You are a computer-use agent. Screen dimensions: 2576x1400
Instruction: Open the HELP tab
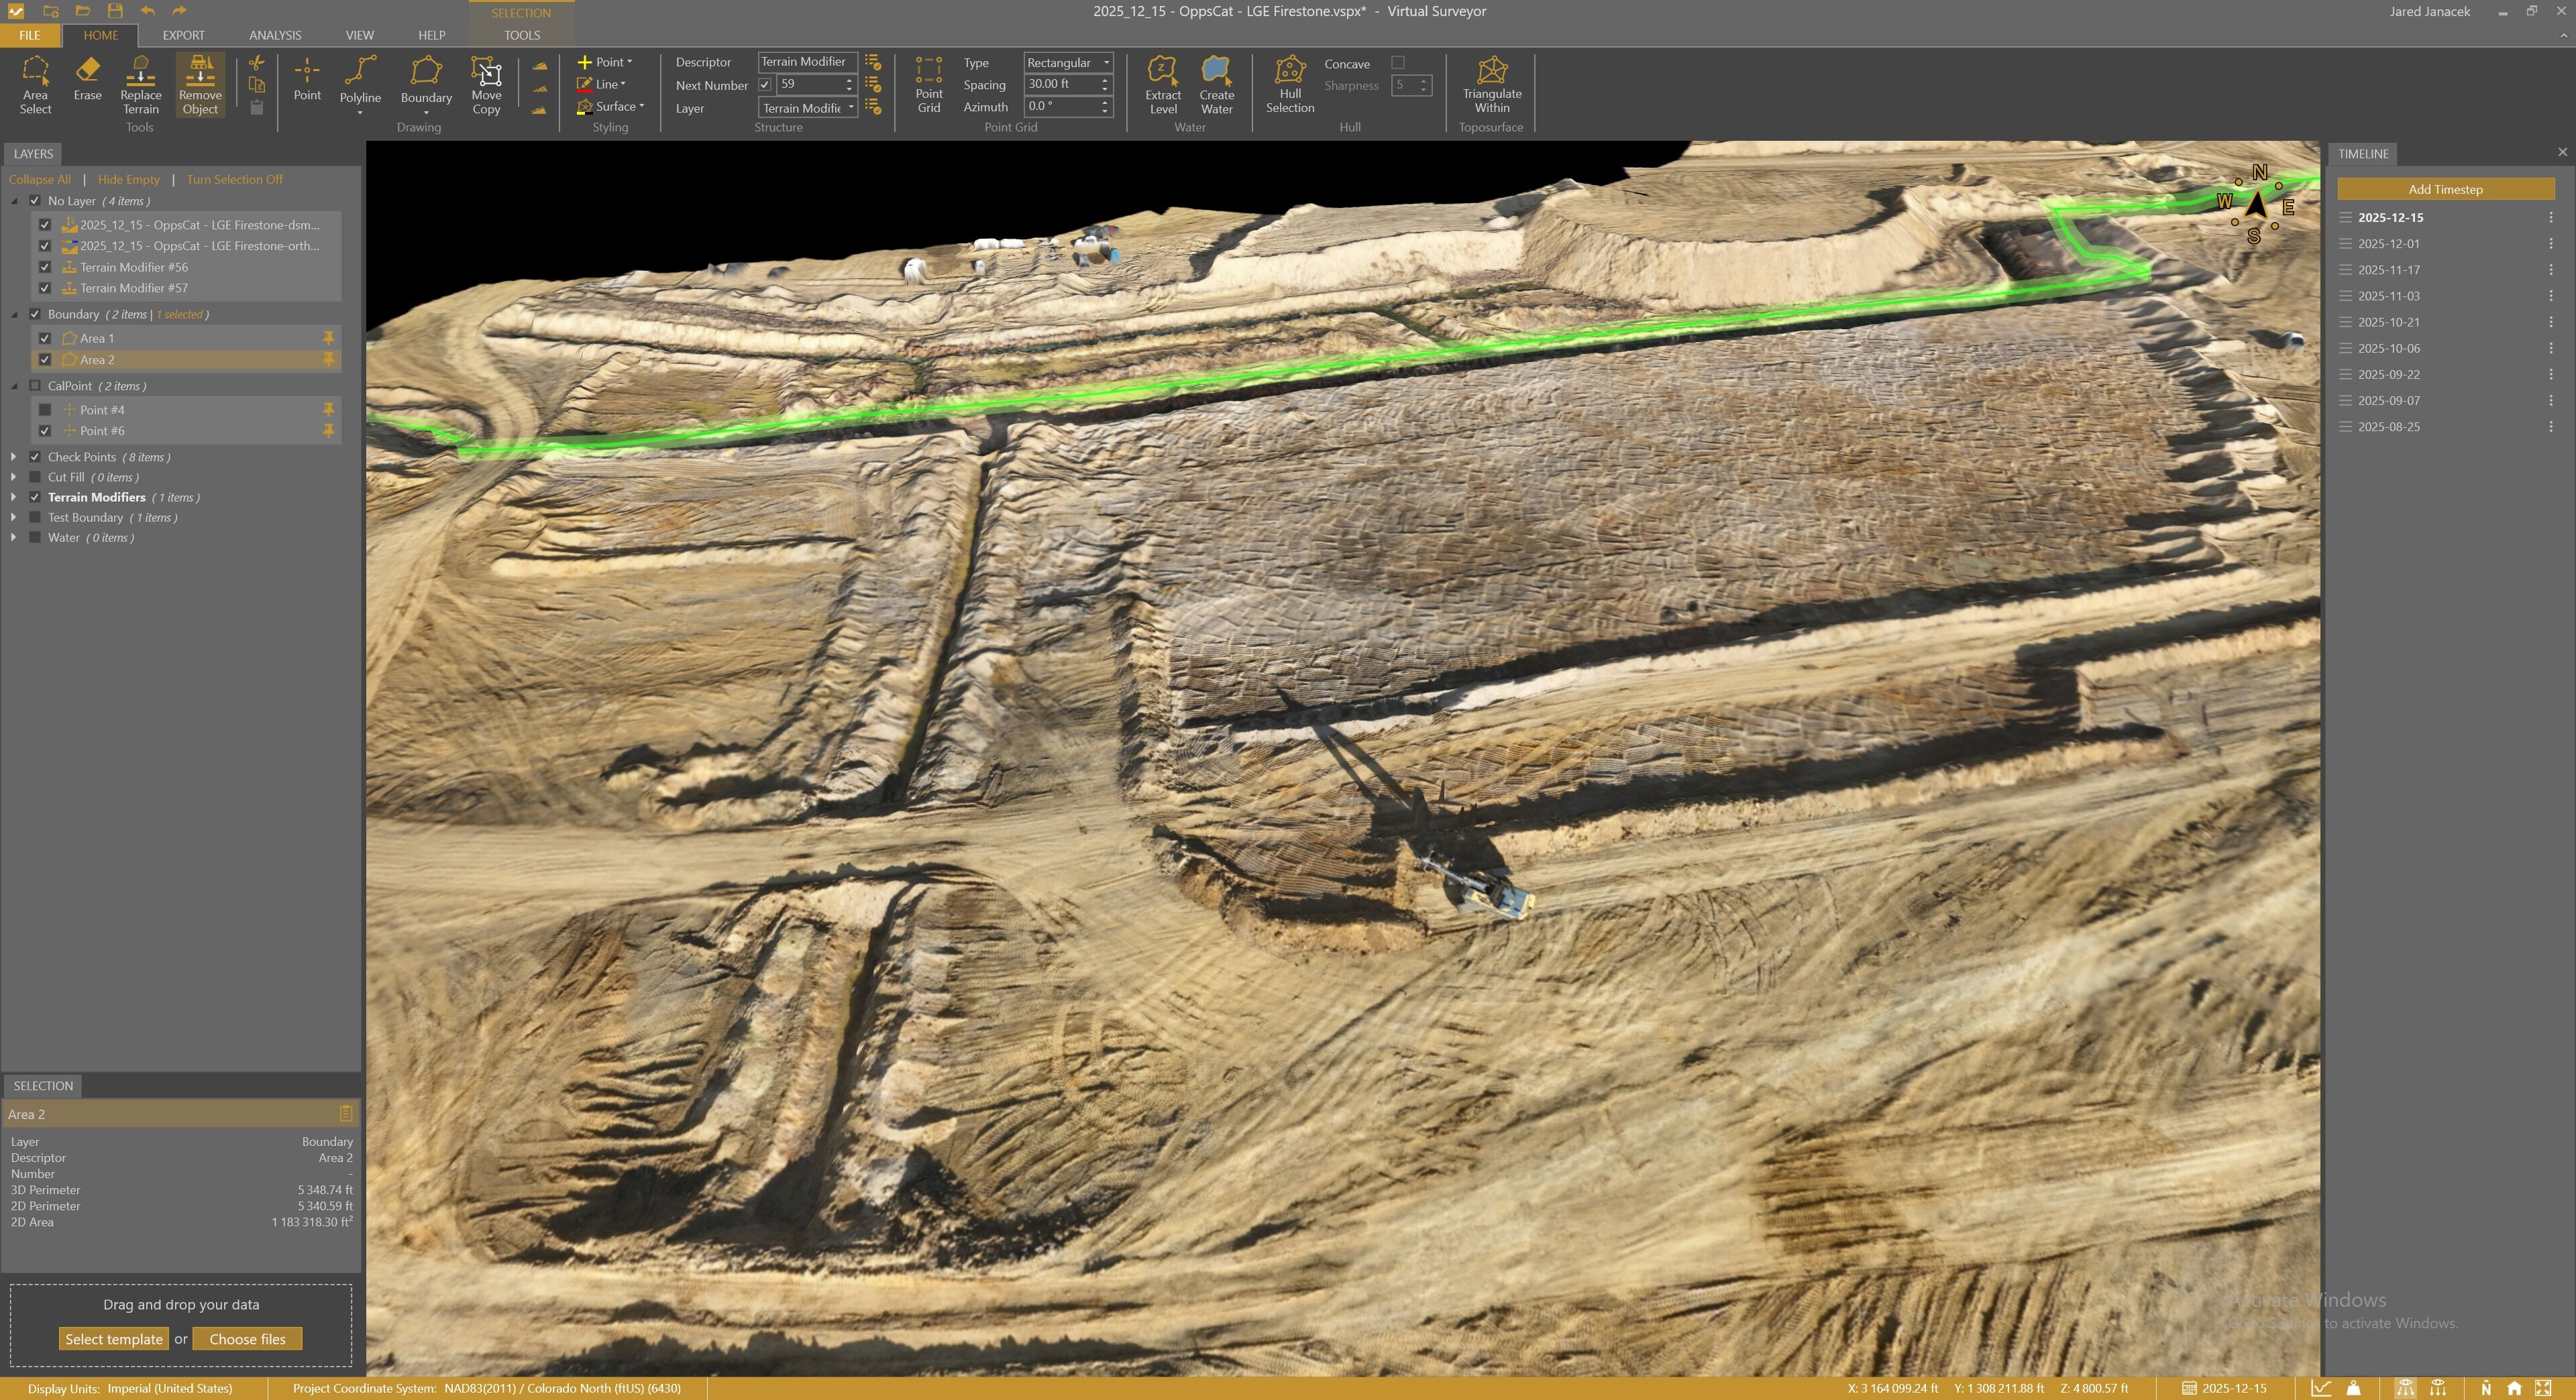click(432, 35)
